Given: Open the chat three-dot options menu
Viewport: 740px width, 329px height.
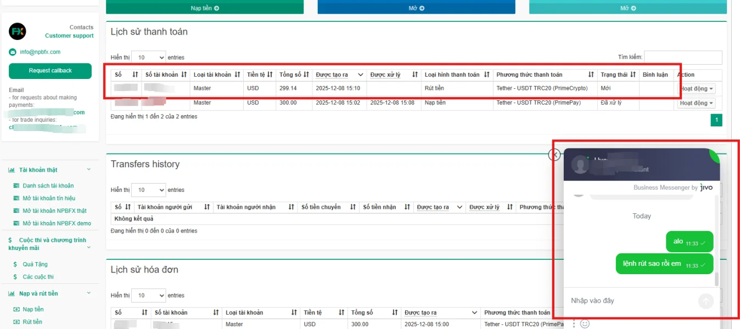Looking at the screenshot, I should [574, 324].
